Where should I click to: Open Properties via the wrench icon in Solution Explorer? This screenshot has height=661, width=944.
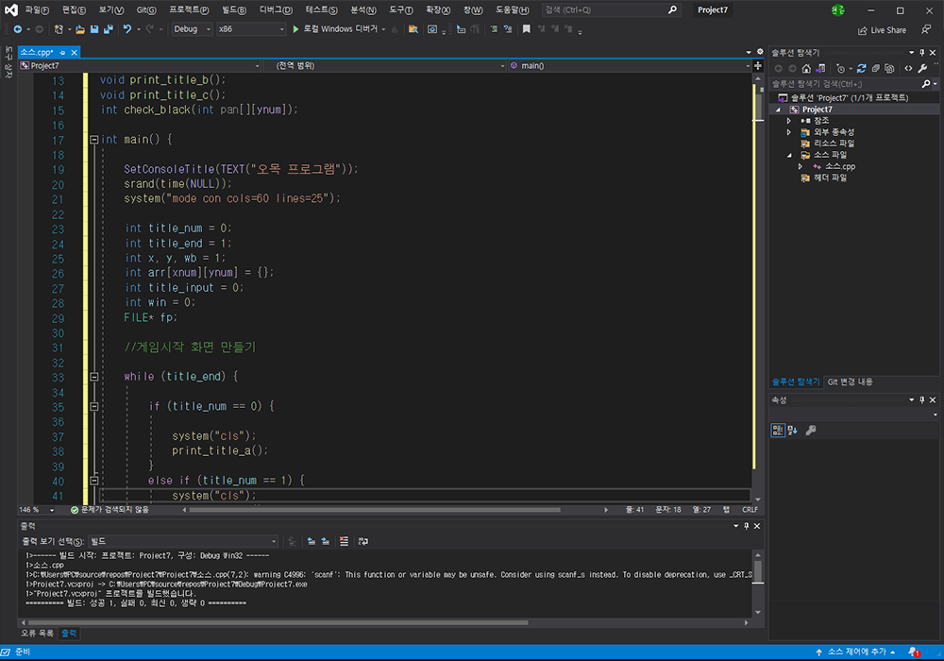point(922,69)
